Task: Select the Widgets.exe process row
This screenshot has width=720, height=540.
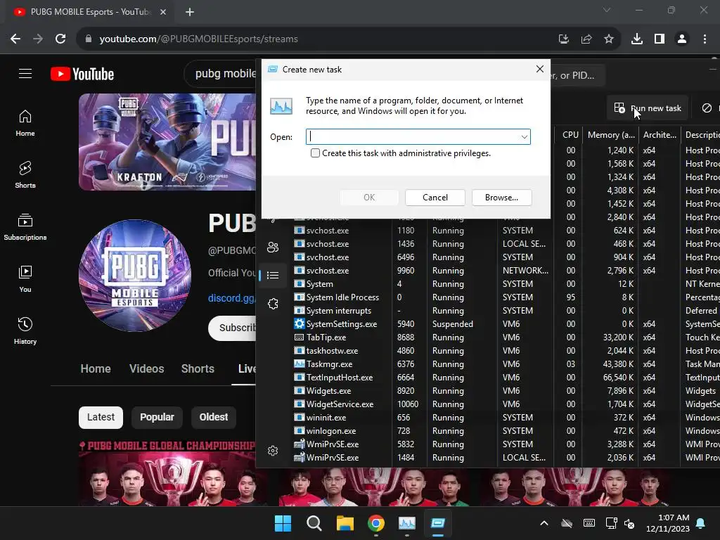Action: [505, 391]
